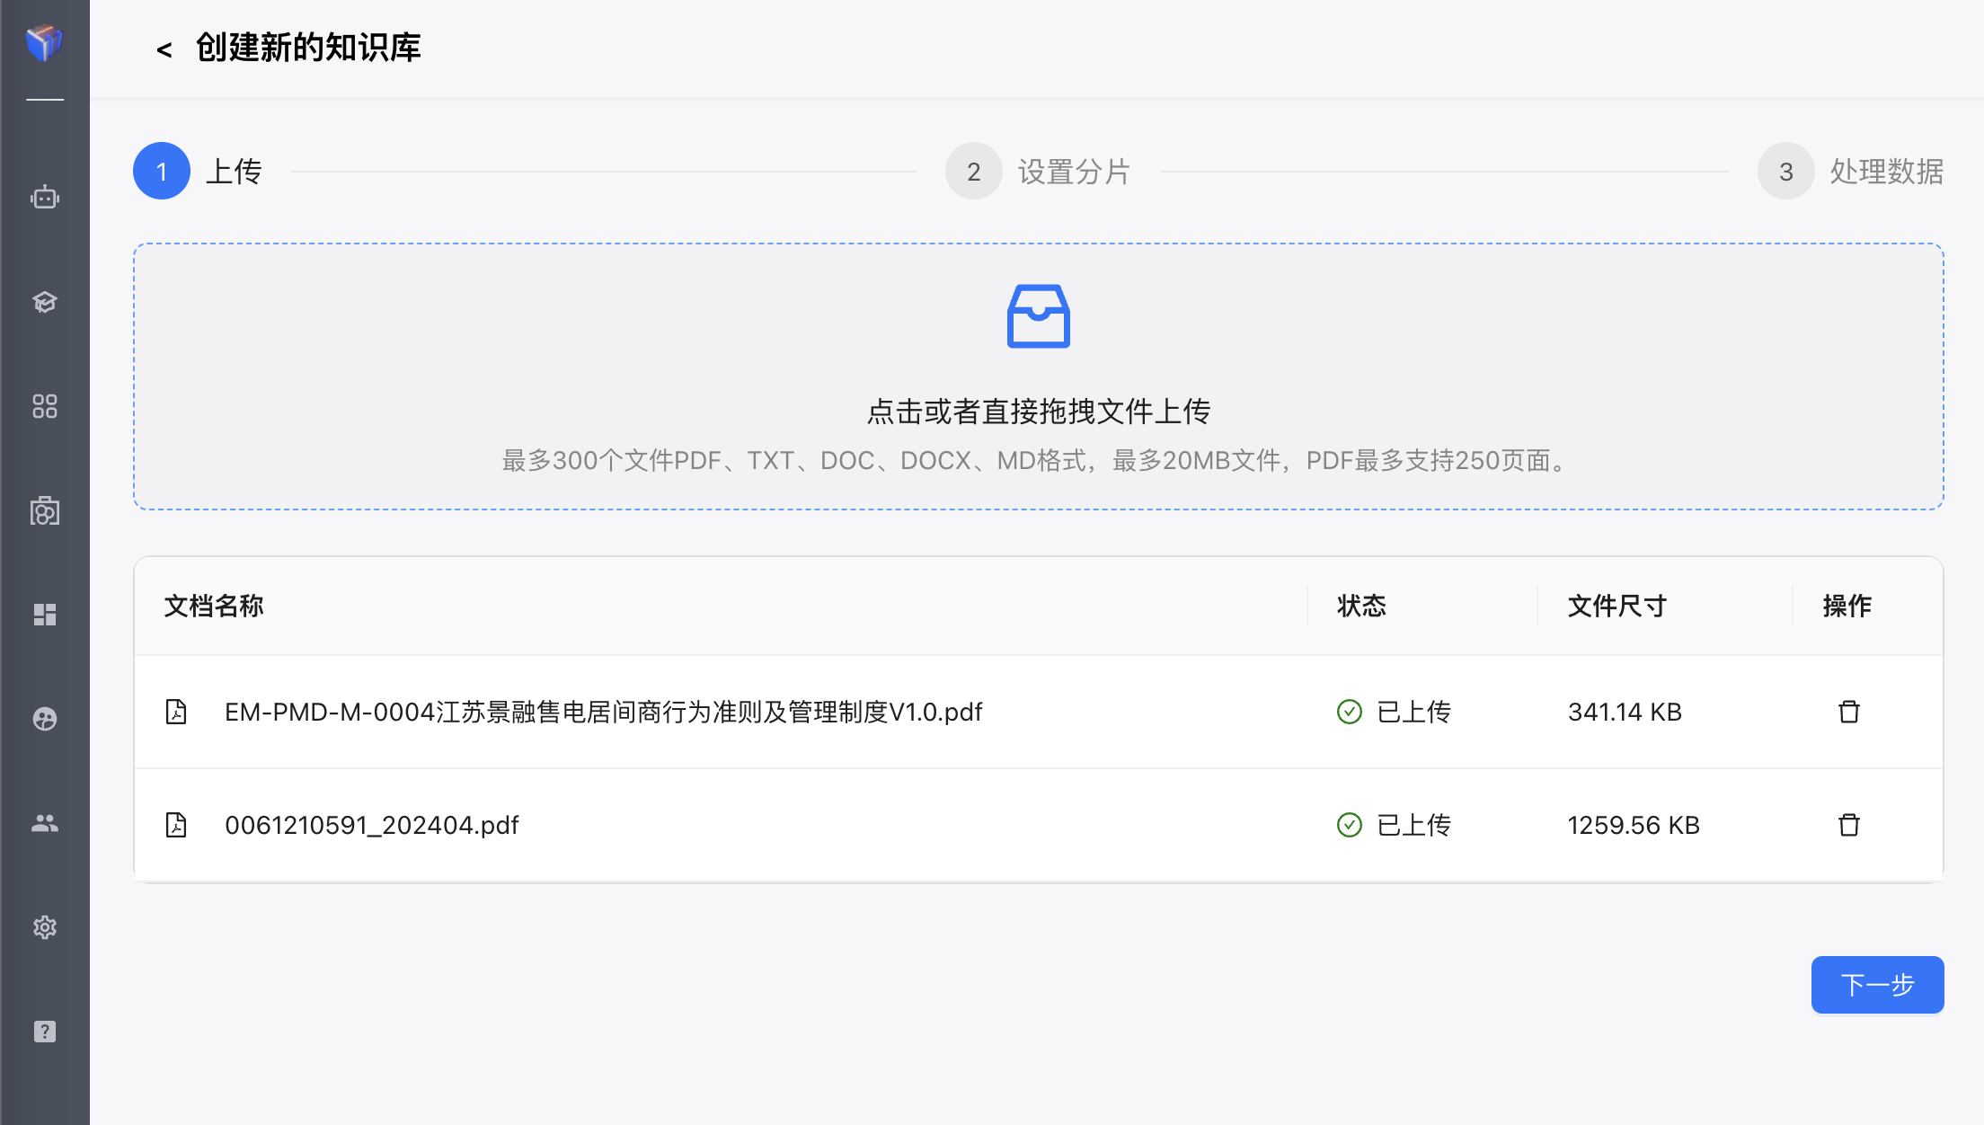Click the upload drop zone inbox icon
The height and width of the screenshot is (1125, 1984).
pos(1038,316)
